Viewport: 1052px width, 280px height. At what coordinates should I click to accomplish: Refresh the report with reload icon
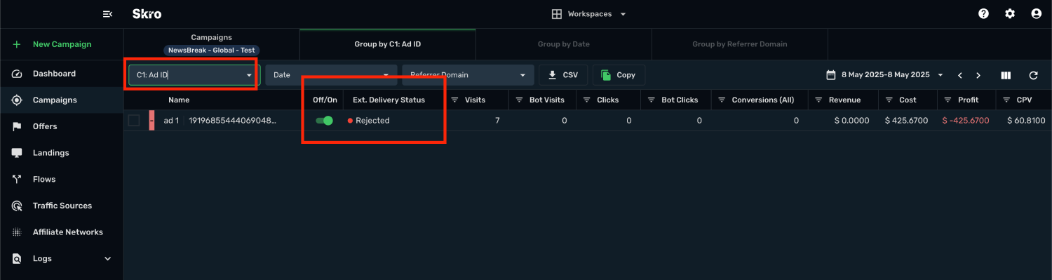tap(1033, 75)
